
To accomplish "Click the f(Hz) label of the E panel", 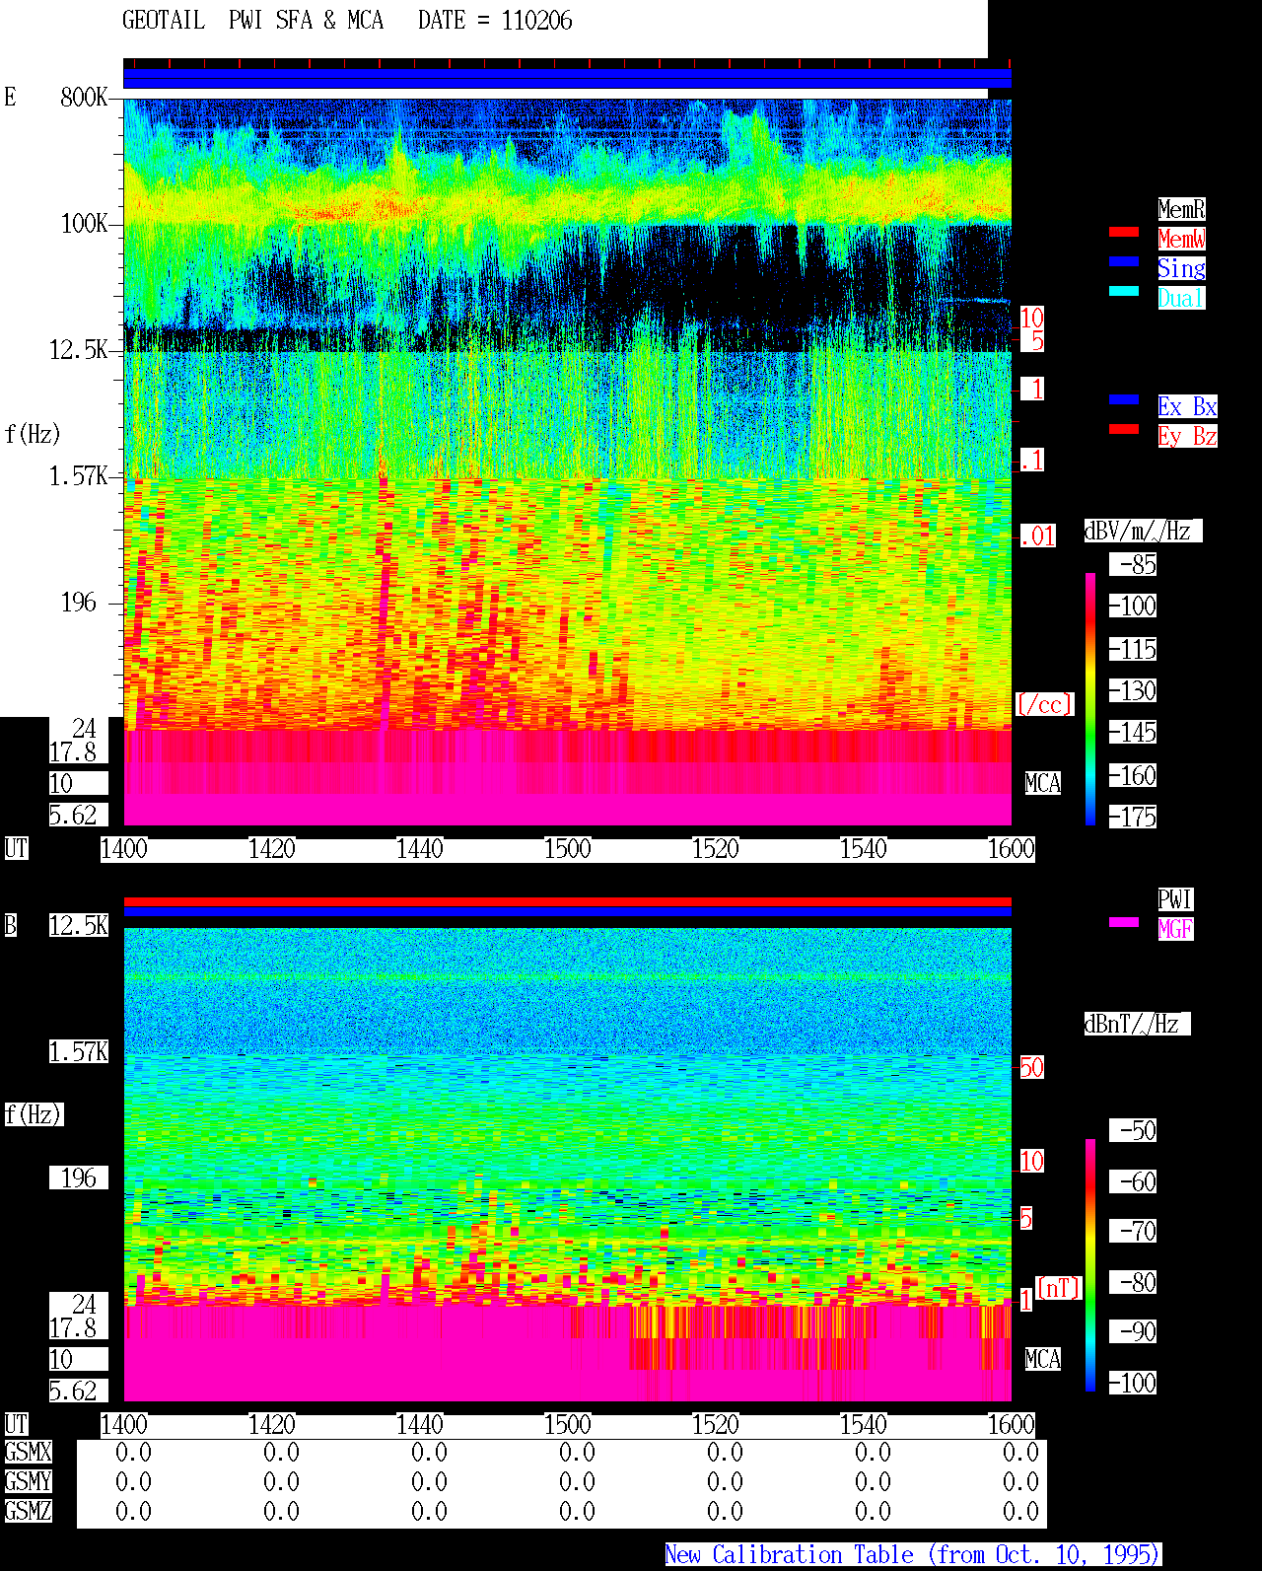I will click(x=33, y=434).
